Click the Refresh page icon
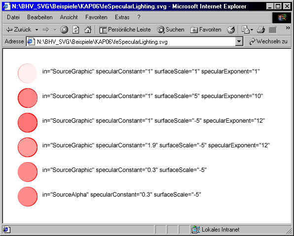Viewport: 294px width, 236px height. 76,30
